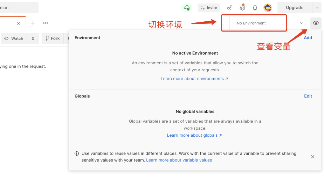Open the satellite capture requests icon

(x=230, y=8)
